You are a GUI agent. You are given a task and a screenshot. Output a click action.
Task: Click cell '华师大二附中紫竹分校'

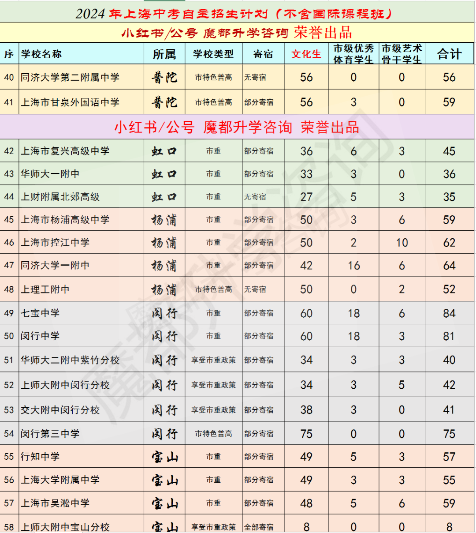(82, 360)
